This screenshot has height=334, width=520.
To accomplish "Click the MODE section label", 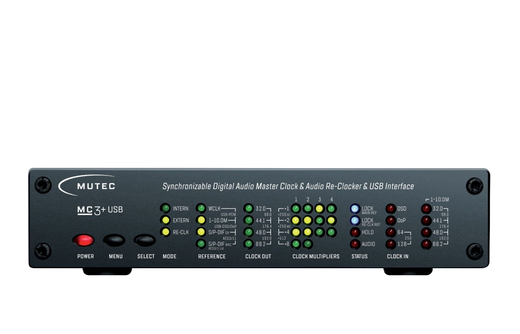I will point(169,256).
